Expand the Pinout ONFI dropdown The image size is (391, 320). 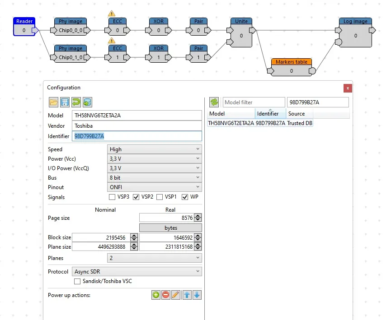[154, 187]
